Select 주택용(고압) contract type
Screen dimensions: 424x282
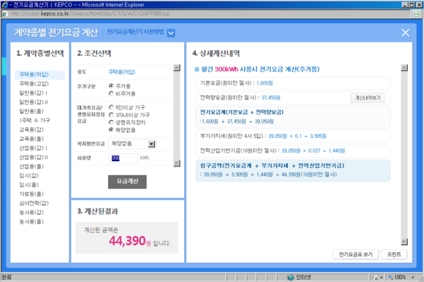[34, 84]
